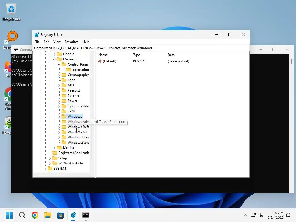Screen dimensions: 296x222
Task: Expand the WindowsFirewall key
Action: point(59,137)
